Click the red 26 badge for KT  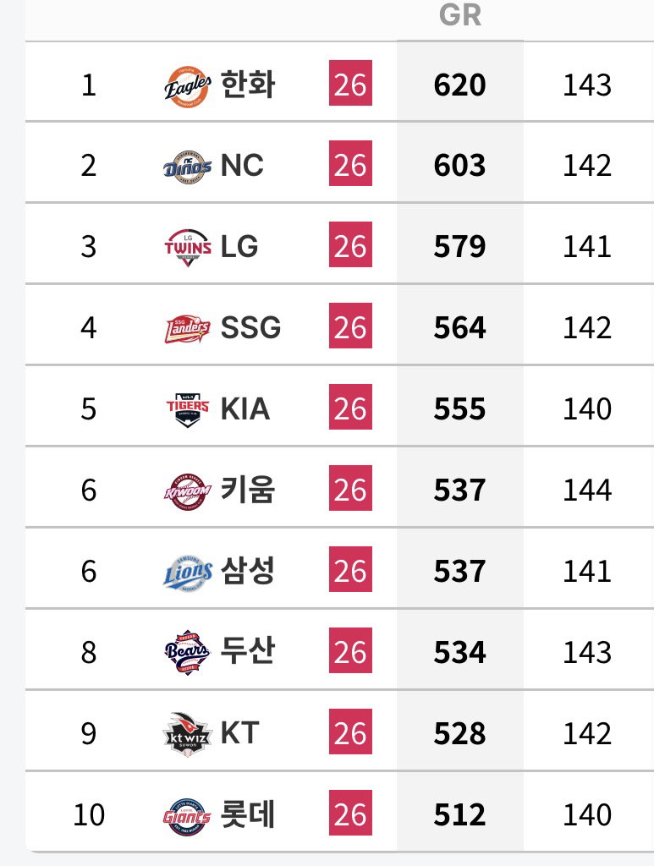[x=351, y=732]
